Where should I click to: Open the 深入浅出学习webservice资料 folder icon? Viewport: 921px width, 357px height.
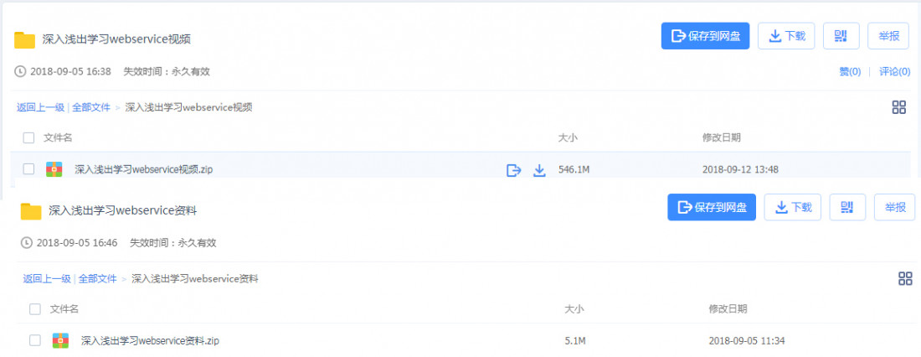tap(31, 210)
